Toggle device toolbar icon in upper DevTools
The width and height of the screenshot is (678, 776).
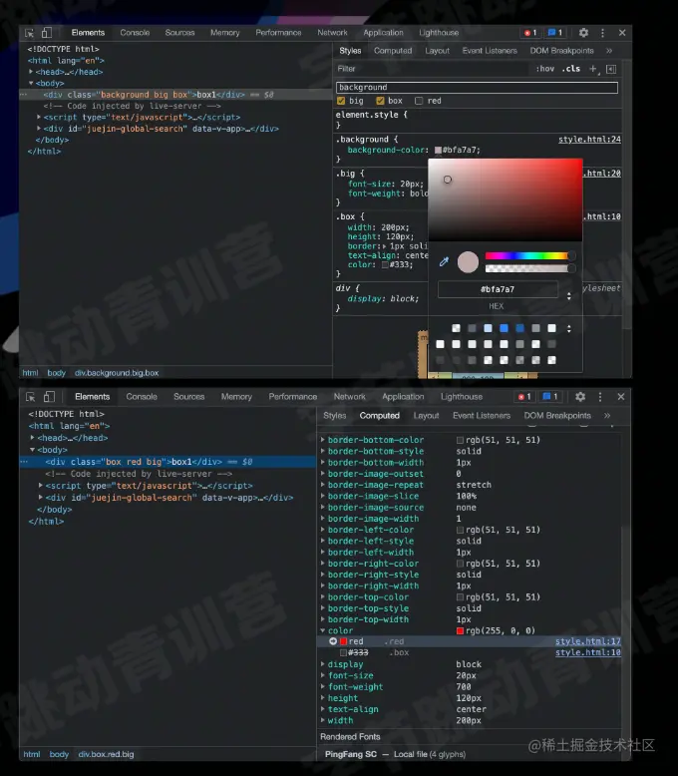pos(47,33)
